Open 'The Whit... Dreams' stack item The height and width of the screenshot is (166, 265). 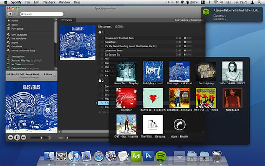click(x=153, y=126)
